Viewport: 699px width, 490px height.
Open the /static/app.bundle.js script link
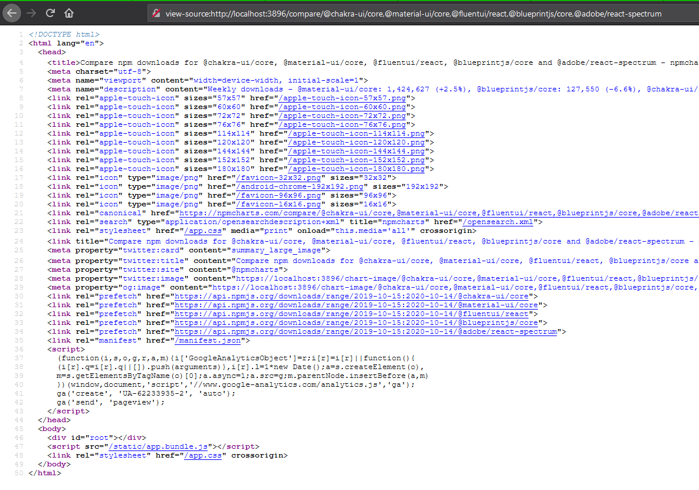pos(158,447)
